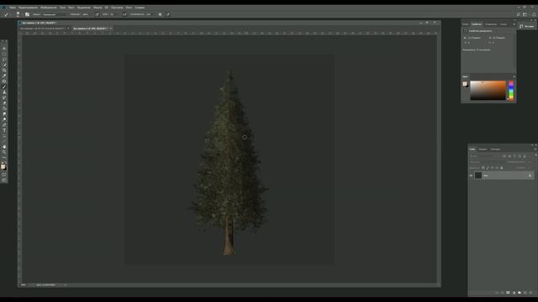The height and width of the screenshot is (302, 538).
Task: Select the Dodge tool
Action: coord(4,119)
